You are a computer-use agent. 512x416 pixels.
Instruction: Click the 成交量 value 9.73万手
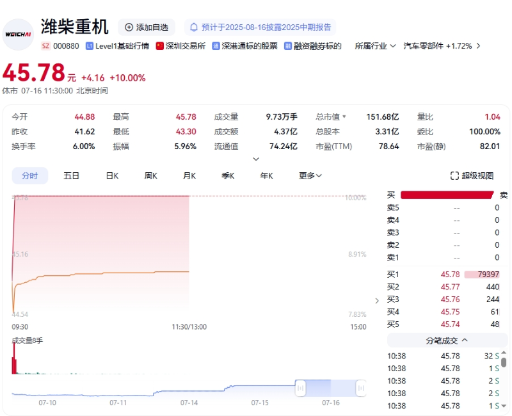(x=282, y=117)
